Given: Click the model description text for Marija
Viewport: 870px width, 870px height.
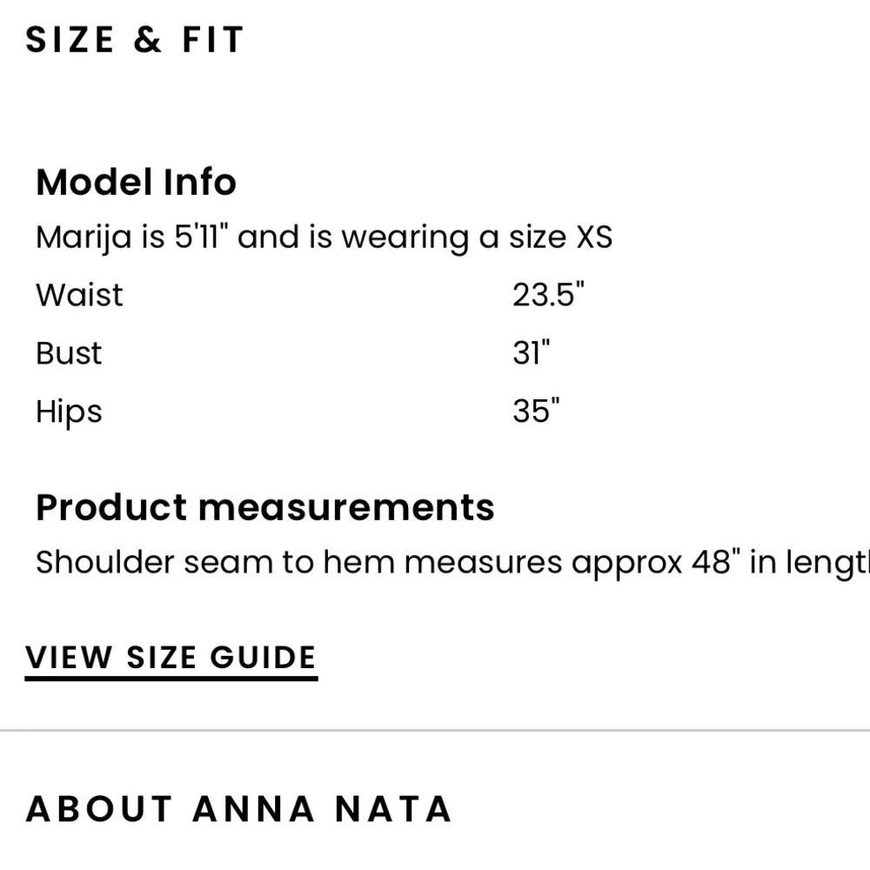Looking at the screenshot, I should (324, 236).
